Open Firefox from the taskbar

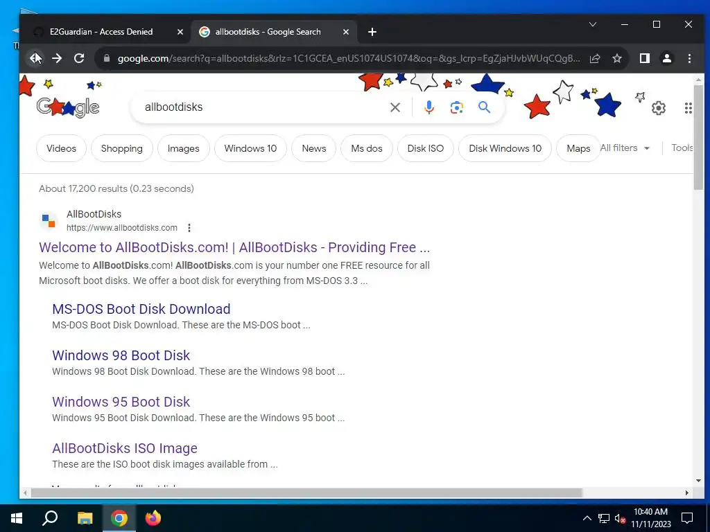coord(153,518)
